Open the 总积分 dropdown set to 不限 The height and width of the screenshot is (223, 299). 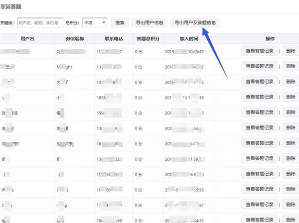[95, 23]
